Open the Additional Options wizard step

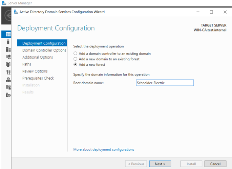[x=37, y=57]
